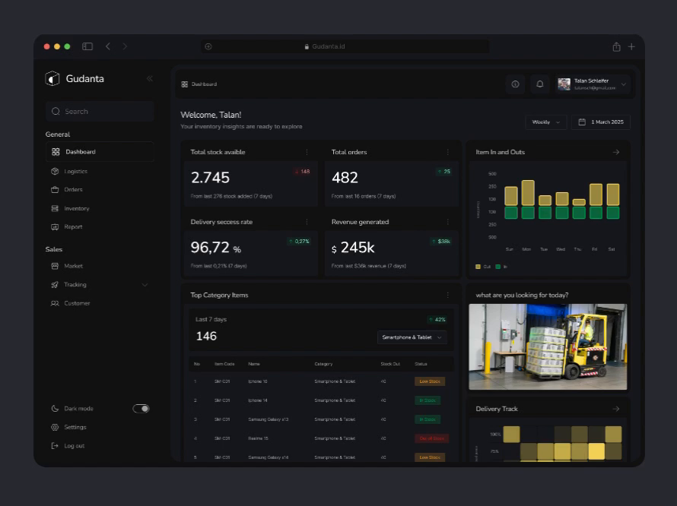
Task: Click the notification bell icon
Action: click(539, 84)
